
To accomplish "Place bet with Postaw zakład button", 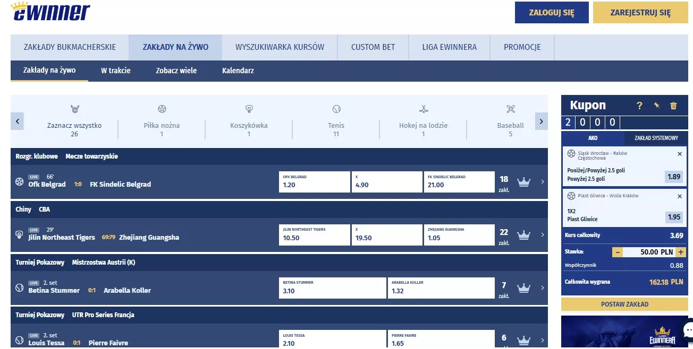I will [624, 304].
